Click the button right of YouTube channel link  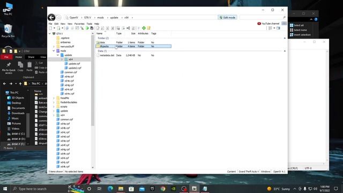(x=284, y=24)
